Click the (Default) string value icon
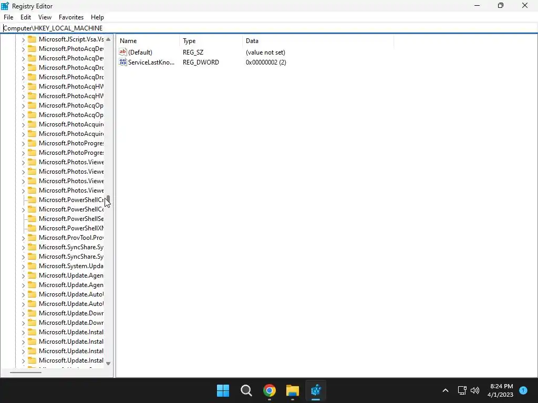Viewport: 538px width, 403px height. (123, 52)
